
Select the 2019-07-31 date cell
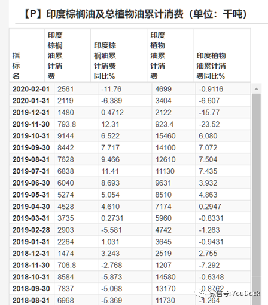click(x=32, y=171)
